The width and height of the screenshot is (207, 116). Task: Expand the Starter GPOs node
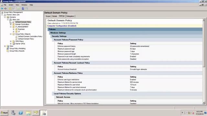11,44
